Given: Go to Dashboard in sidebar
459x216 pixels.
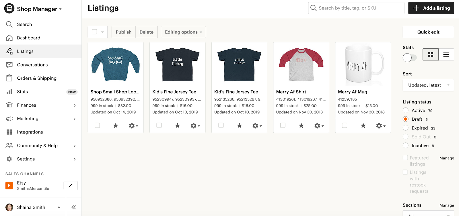Looking at the screenshot, I should click(41, 38).
